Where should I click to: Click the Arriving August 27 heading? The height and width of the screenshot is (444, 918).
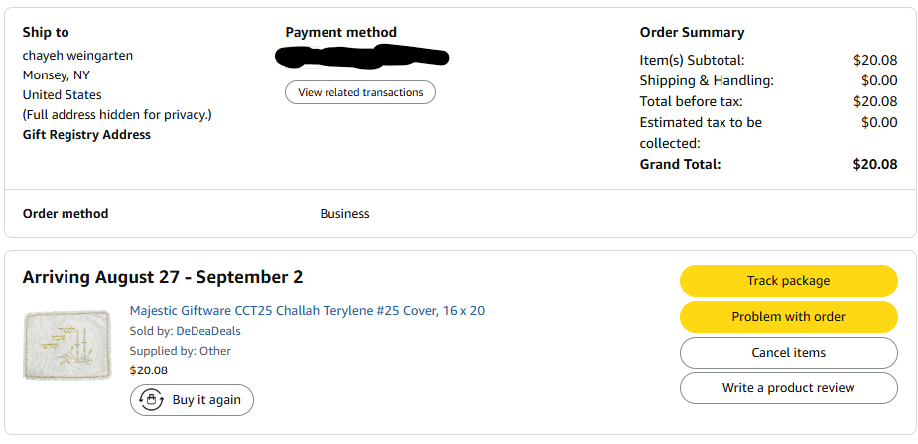click(x=163, y=277)
